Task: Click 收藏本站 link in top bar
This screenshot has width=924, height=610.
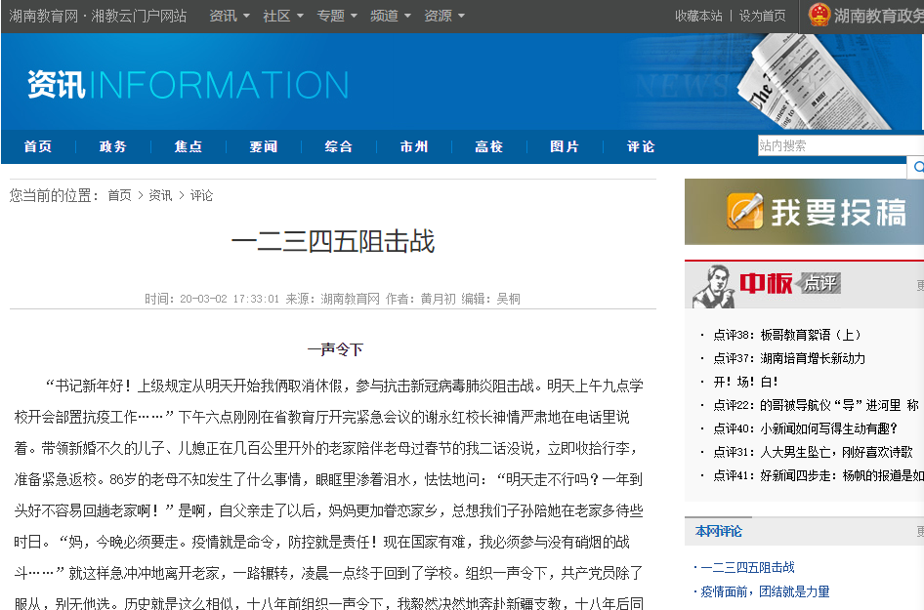Action: pyautogui.click(x=698, y=16)
